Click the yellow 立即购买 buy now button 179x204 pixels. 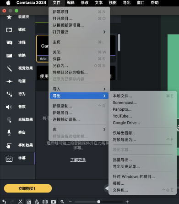point(28,188)
